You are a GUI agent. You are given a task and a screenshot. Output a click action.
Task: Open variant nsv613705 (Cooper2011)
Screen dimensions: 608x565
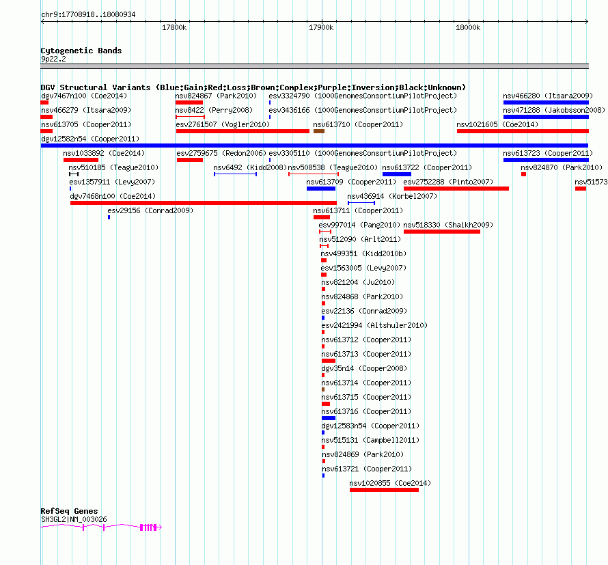click(86, 124)
